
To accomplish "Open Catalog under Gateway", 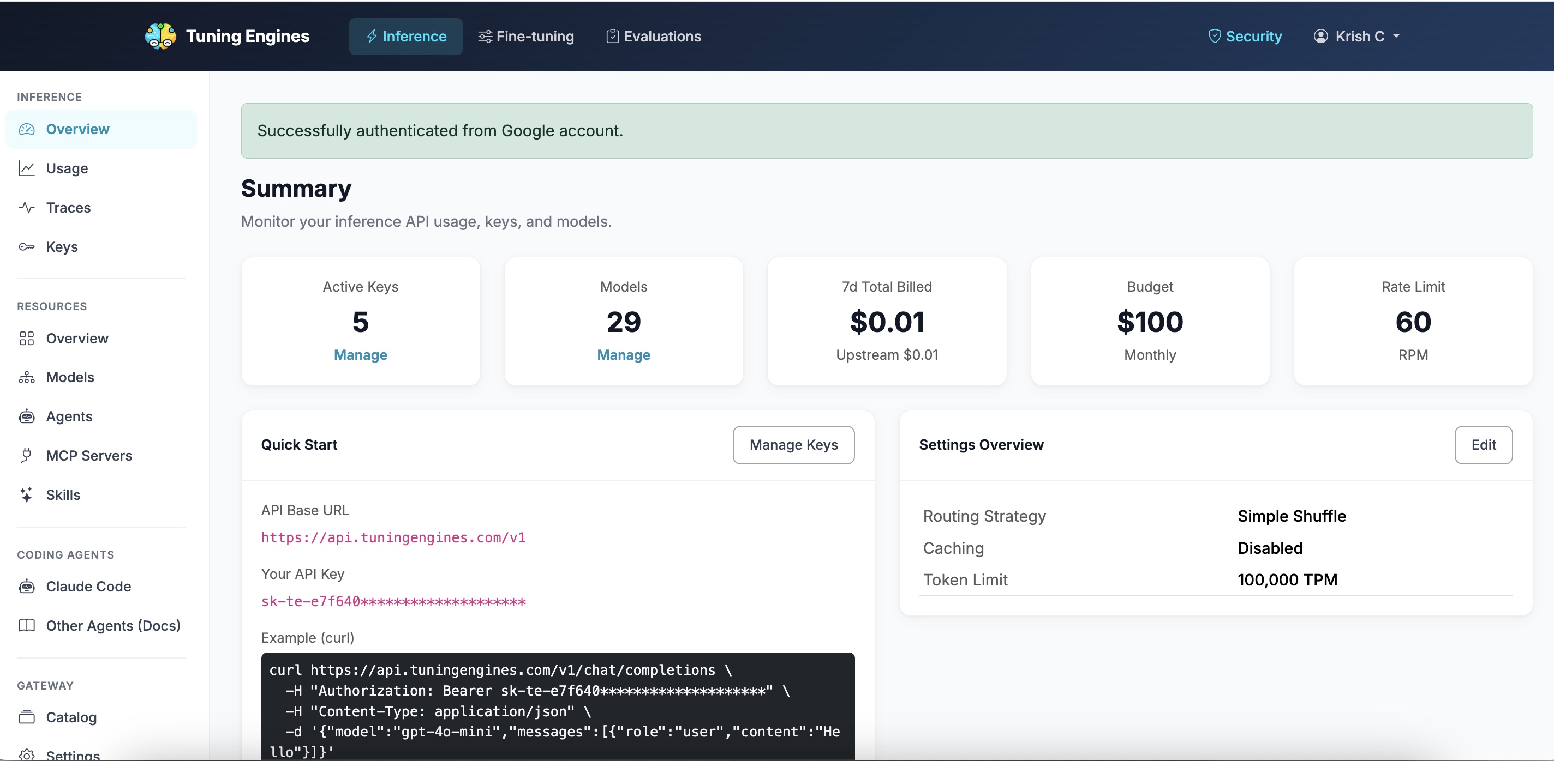I will [101, 717].
